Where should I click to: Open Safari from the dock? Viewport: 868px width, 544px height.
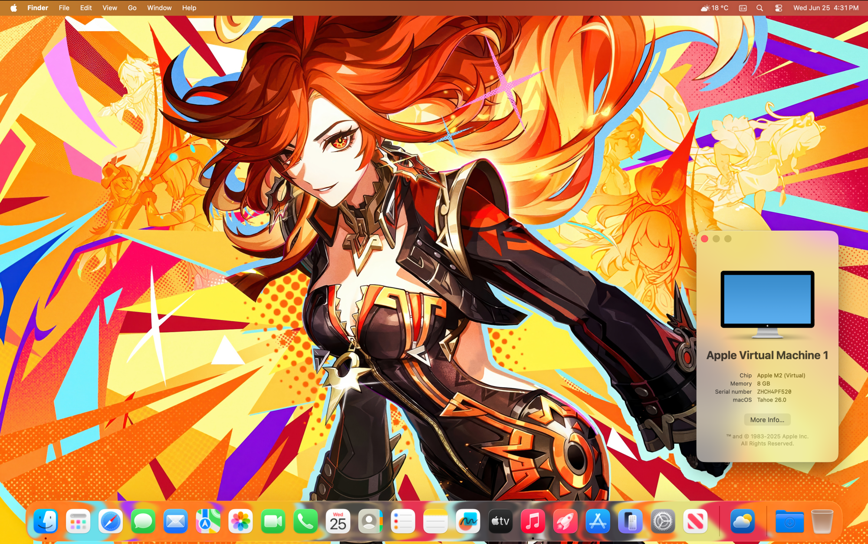coord(110,521)
